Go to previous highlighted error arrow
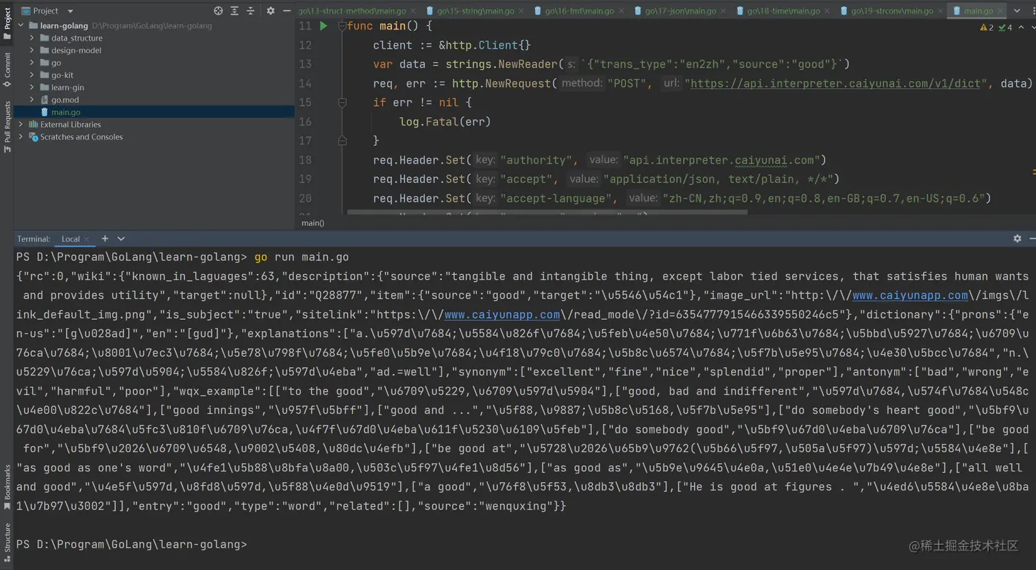The width and height of the screenshot is (1036, 570). pos(1022,27)
